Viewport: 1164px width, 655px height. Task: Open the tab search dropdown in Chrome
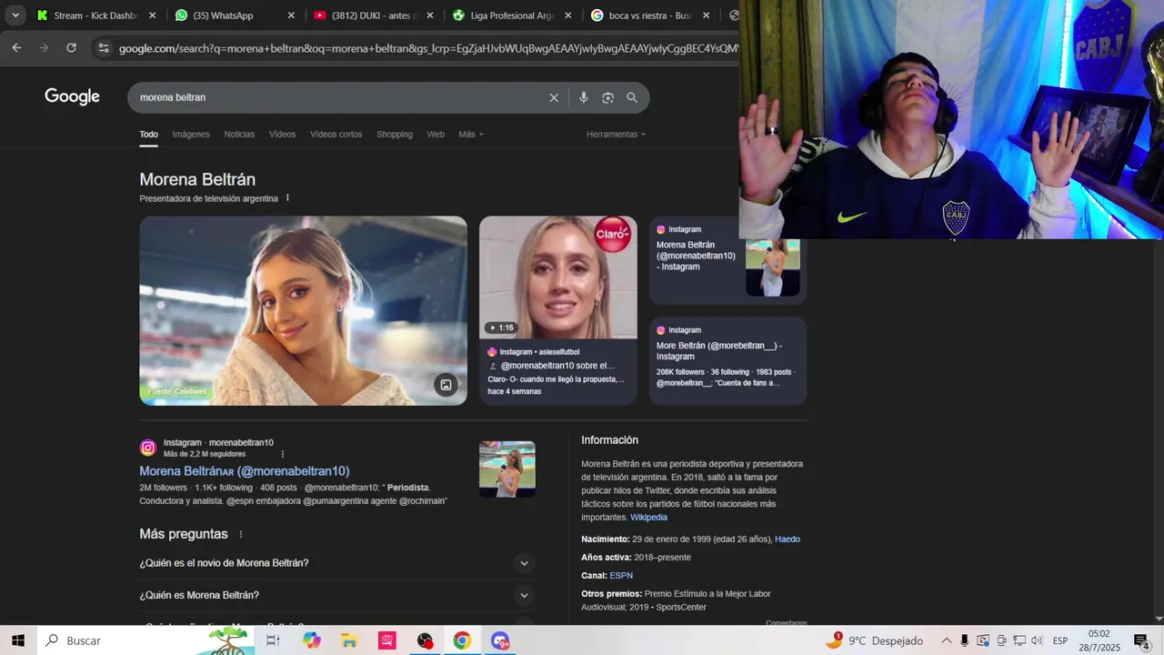(15, 15)
